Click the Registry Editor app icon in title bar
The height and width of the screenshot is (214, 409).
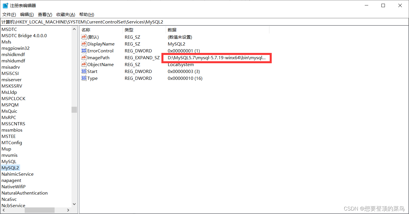tap(5, 5)
